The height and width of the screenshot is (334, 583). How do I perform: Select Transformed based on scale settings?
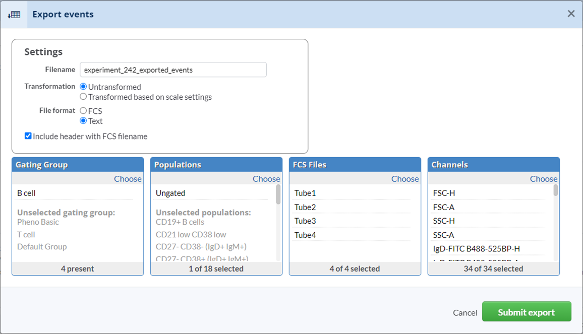(x=84, y=97)
